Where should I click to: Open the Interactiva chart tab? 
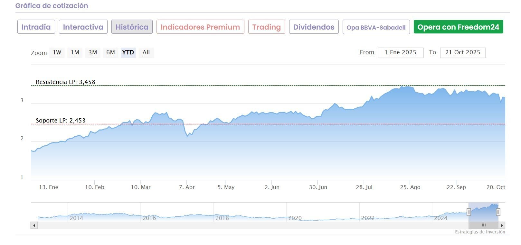coord(83,27)
